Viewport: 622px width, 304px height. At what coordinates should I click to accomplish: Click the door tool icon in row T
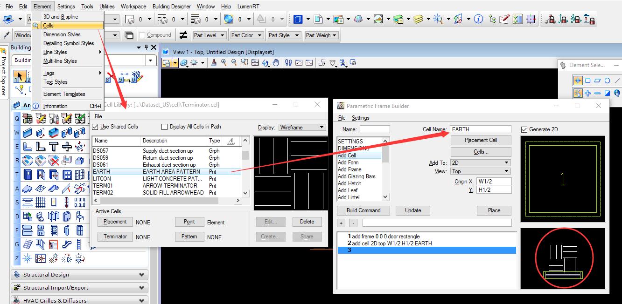(x=28, y=175)
